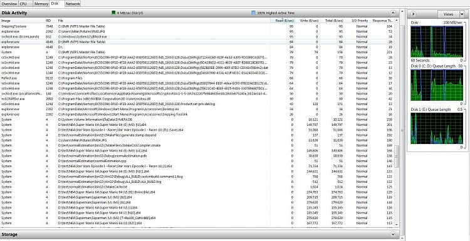The image size is (470, 241).
Task: Click the blue Highest Active Time legend square
Action: [253, 13]
